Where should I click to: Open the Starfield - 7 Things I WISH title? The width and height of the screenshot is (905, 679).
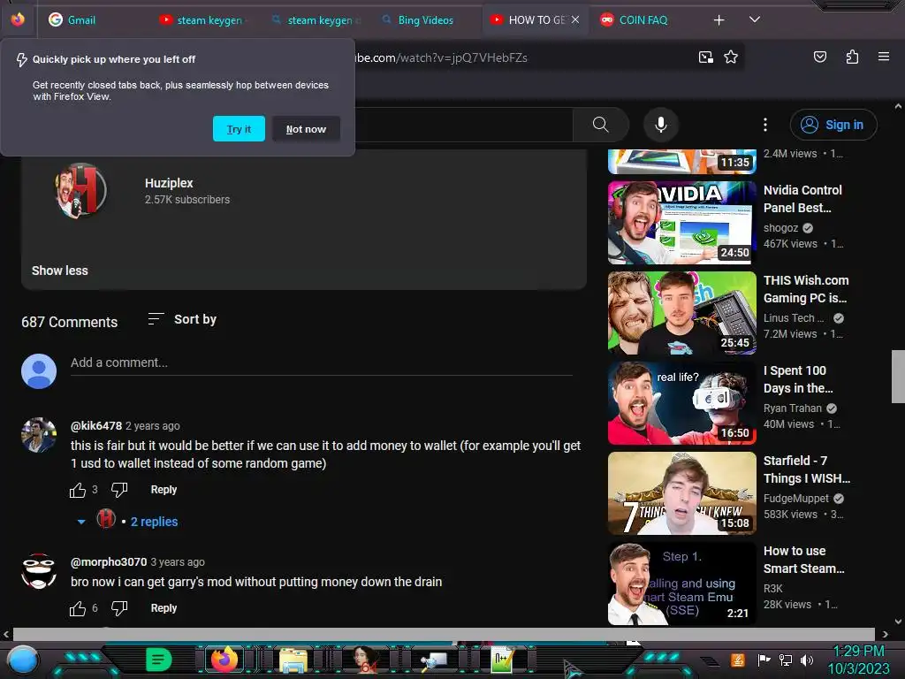[x=806, y=469]
